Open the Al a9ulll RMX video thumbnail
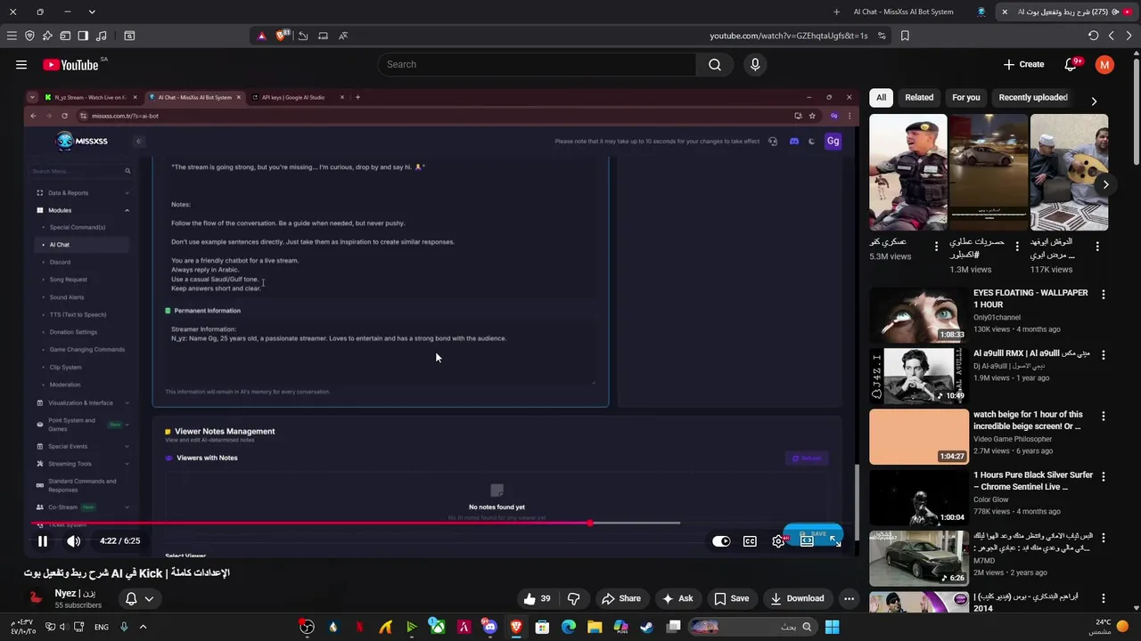1141x641 pixels. pos(918,376)
